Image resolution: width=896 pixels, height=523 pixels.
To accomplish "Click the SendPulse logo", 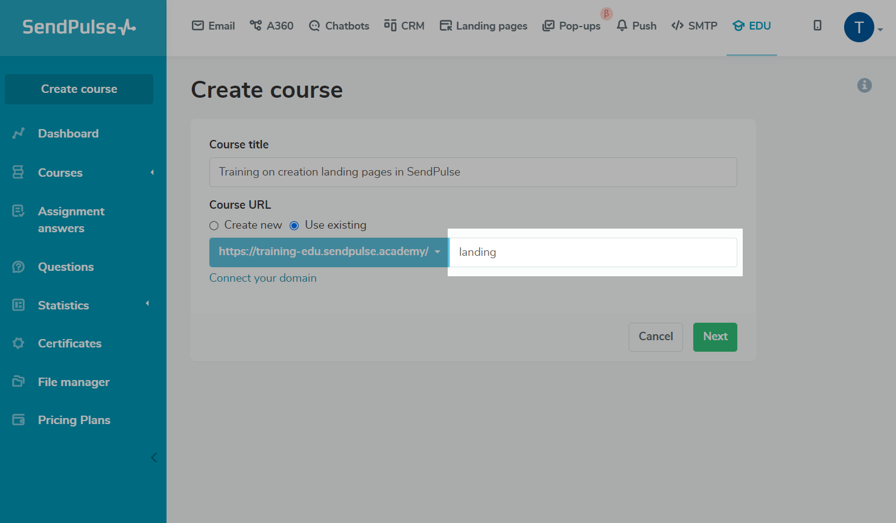I will (79, 27).
